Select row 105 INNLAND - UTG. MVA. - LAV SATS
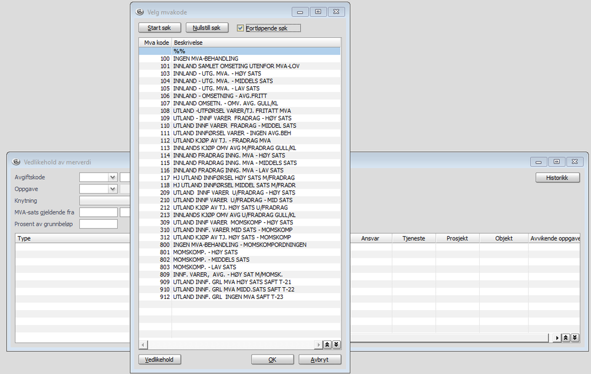The image size is (591, 374). click(240, 89)
